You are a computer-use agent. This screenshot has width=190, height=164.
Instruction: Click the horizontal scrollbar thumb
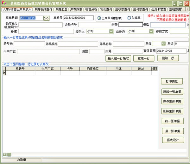click(x=9, y=154)
